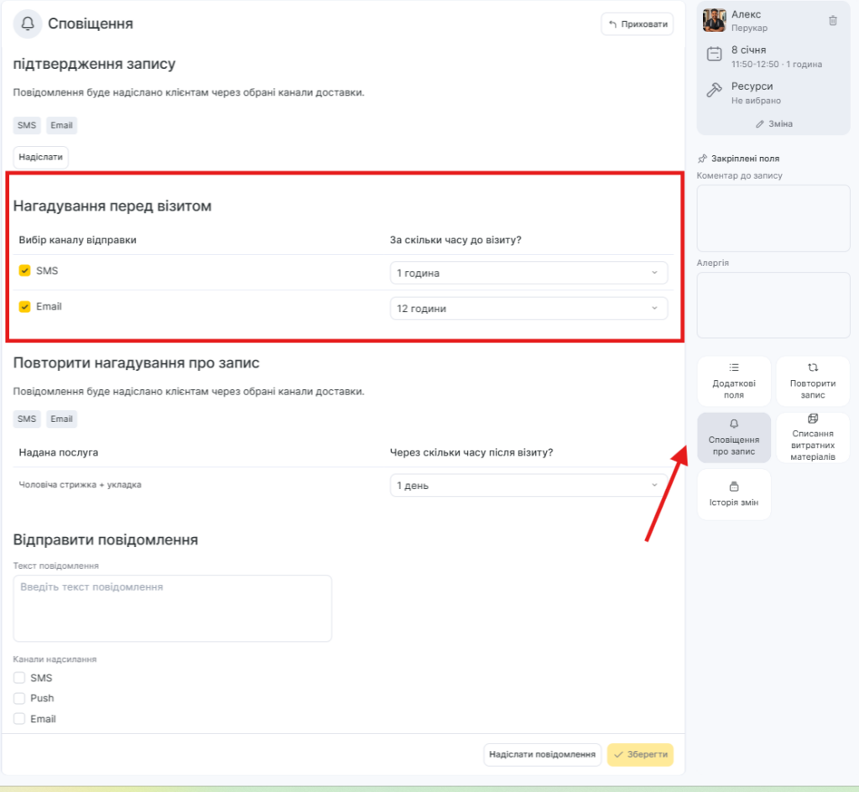Open Повторити запис option
The image size is (859, 792).
(812, 381)
